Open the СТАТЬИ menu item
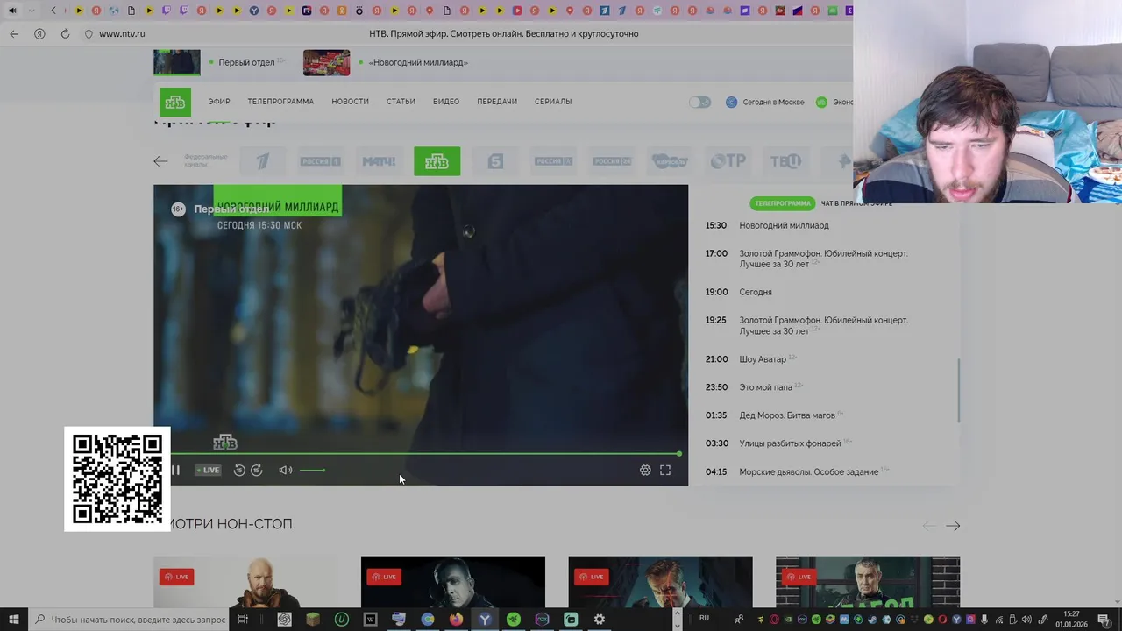 click(401, 102)
